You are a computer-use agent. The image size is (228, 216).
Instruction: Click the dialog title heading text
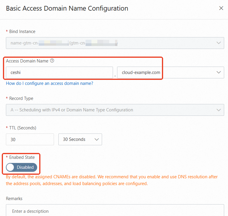[67, 8]
